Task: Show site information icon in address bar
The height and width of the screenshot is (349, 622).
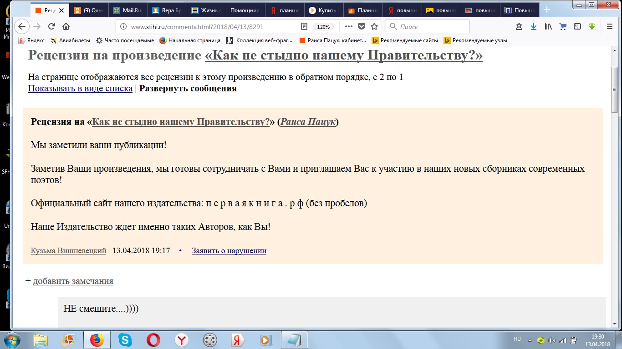Action: point(123,26)
